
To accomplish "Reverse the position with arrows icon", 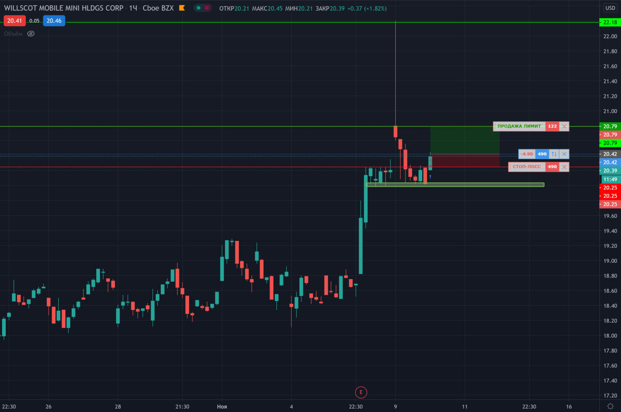I will tap(554, 154).
